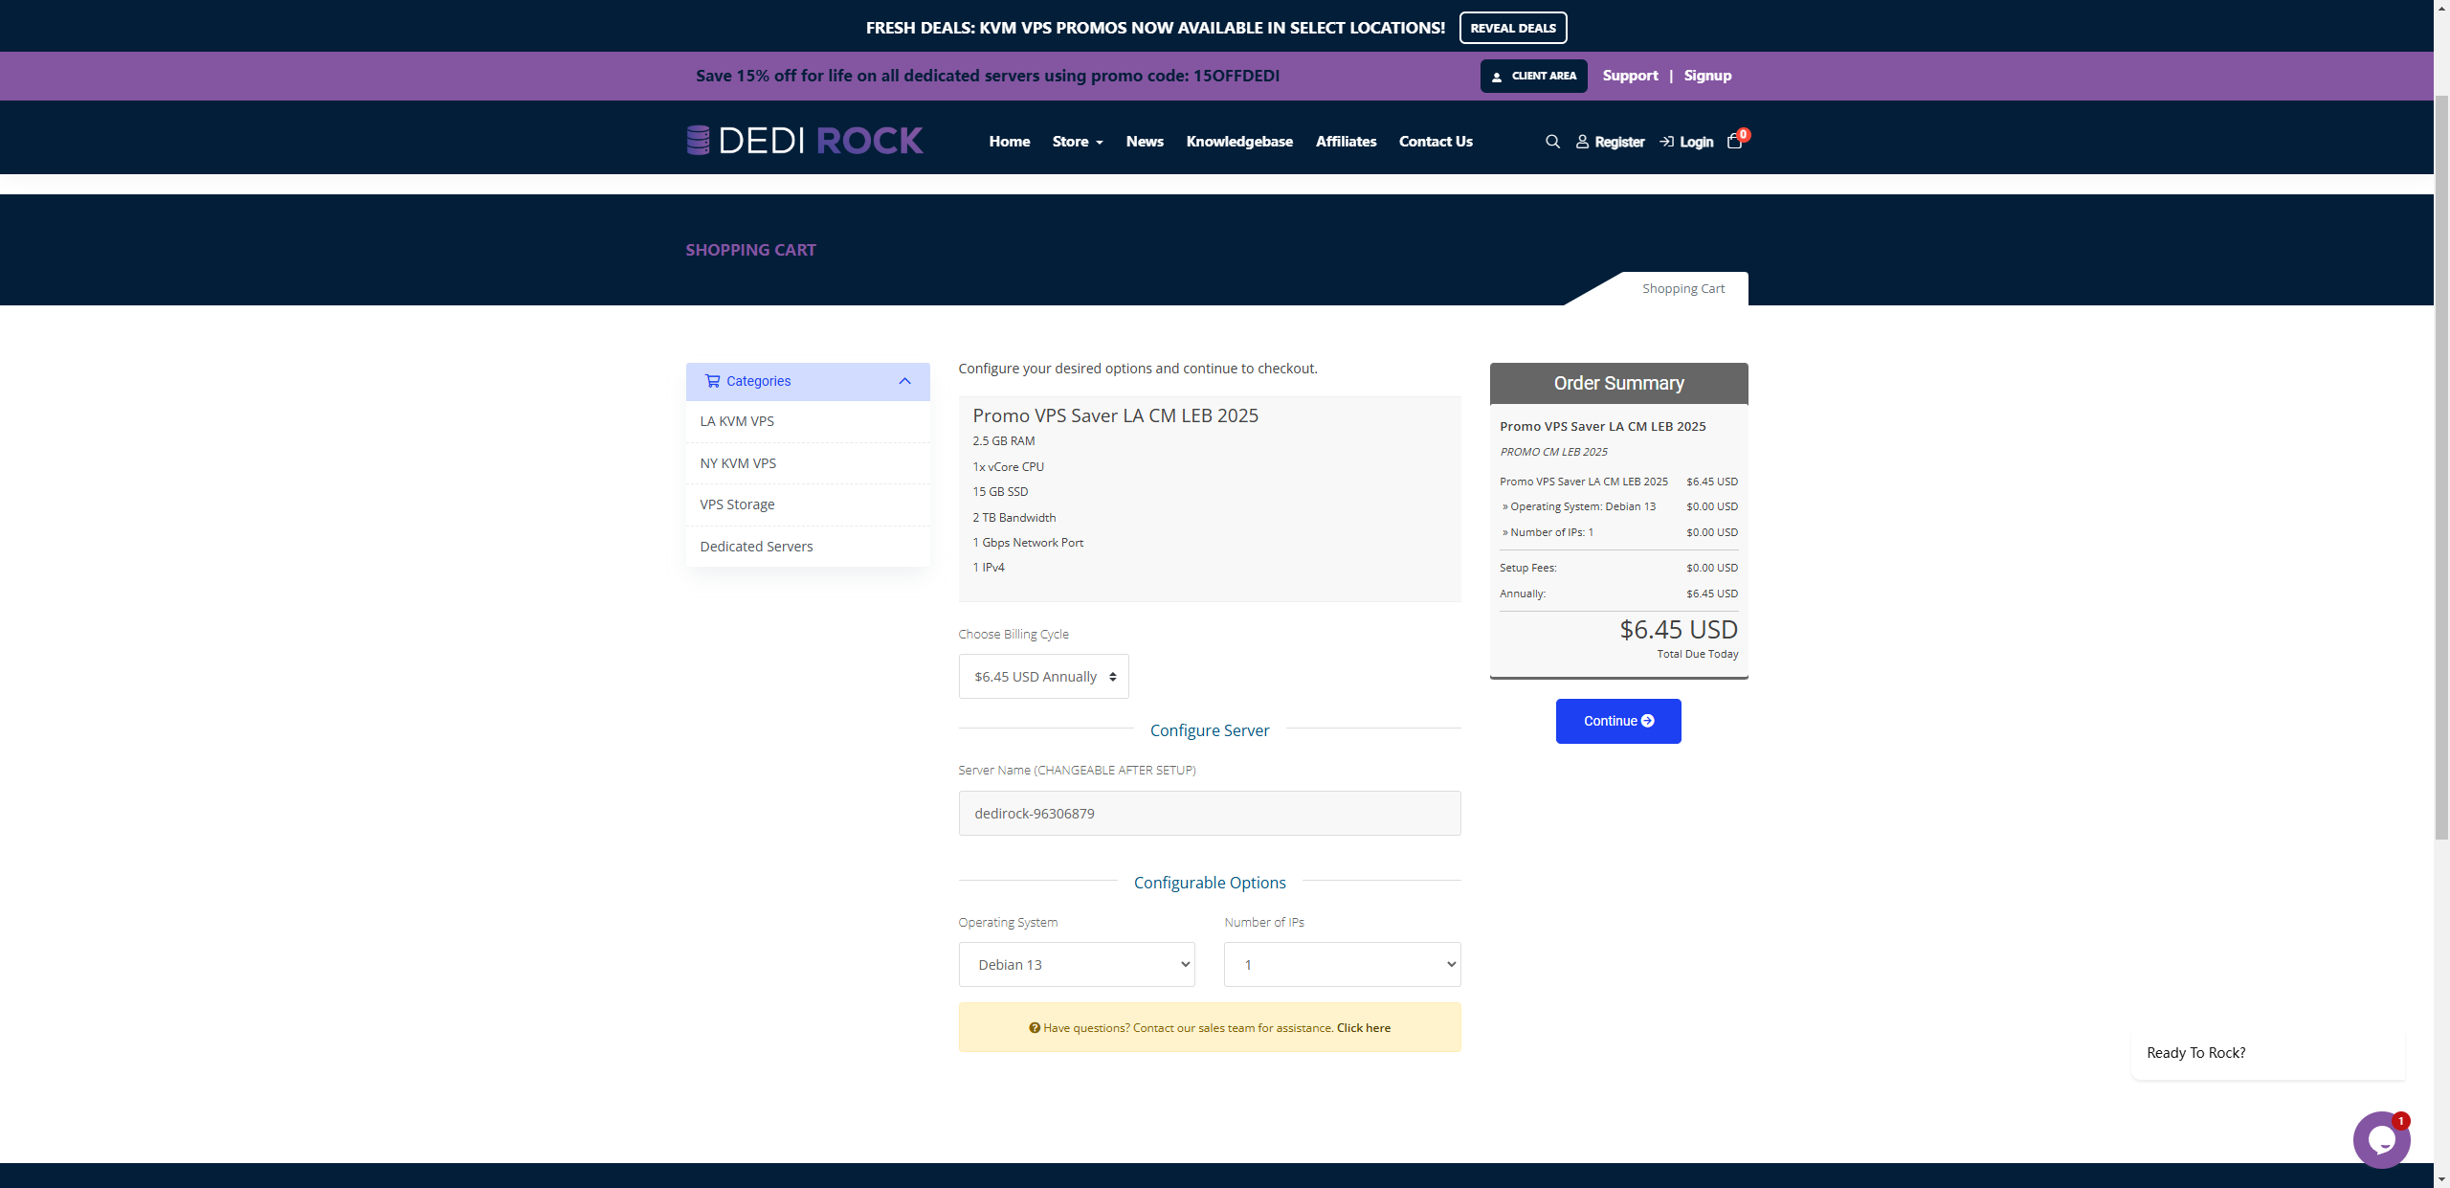
Task: Open the Knowledgebase menu item
Action: (1238, 142)
